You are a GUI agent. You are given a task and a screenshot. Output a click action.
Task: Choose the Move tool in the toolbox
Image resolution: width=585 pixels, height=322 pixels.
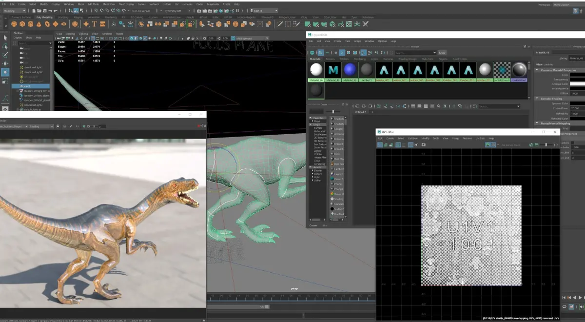(5, 63)
